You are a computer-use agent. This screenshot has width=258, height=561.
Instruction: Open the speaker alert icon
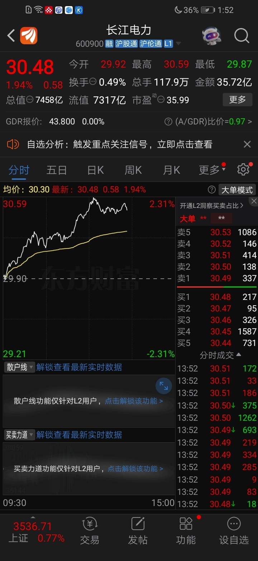(13, 145)
